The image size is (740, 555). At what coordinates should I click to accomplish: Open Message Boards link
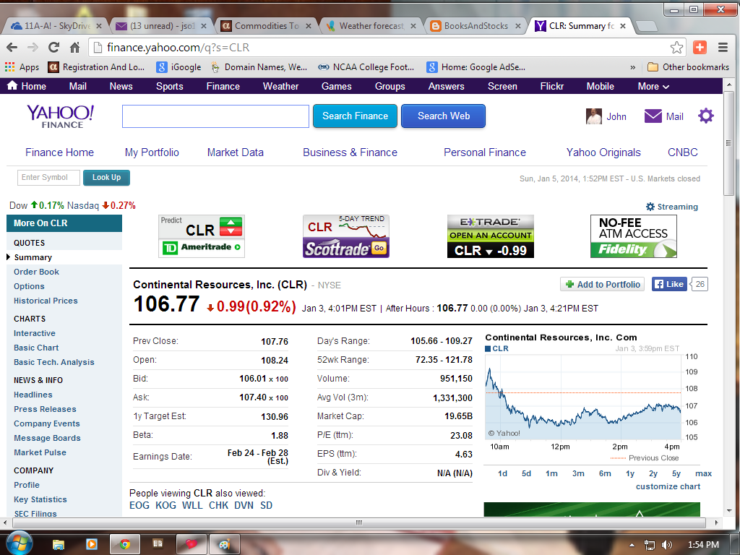click(x=47, y=438)
